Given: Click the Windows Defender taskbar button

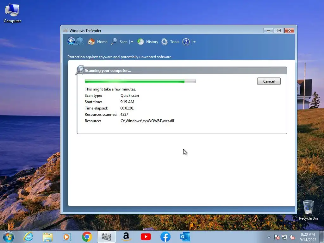Looking at the screenshot, I should click(x=106, y=237).
